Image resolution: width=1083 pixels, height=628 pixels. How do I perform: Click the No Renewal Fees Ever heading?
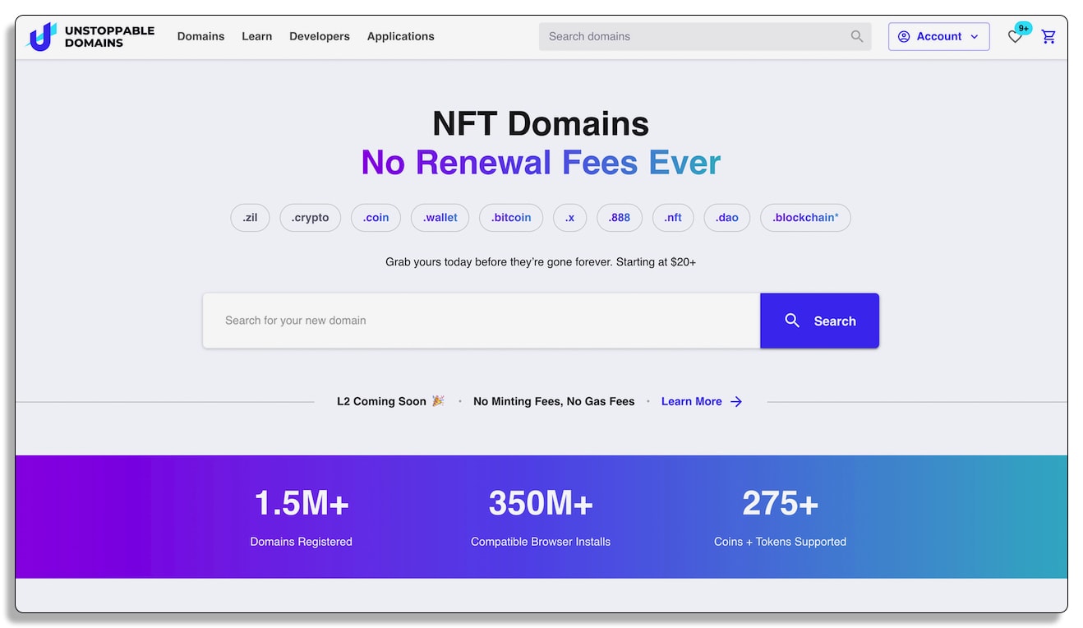[x=541, y=162]
